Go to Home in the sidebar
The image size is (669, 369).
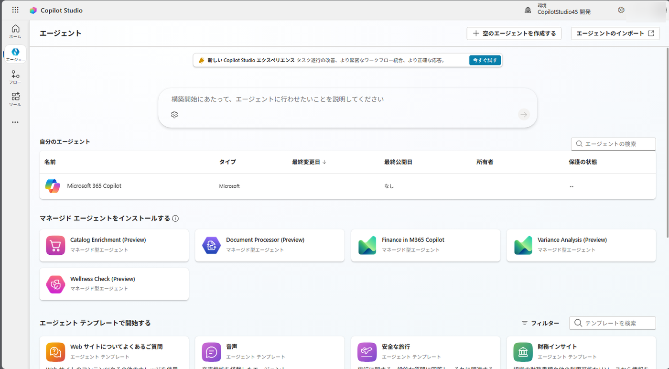click(15, 32)
